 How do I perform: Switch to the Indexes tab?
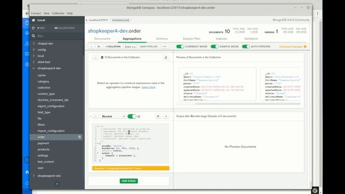pos(222,39)
